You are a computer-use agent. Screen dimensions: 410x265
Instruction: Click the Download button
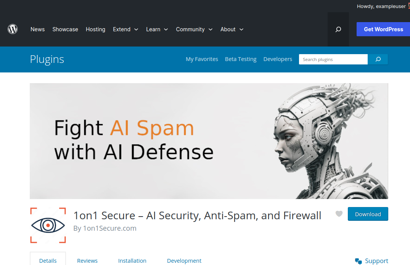tap(368, 214)
